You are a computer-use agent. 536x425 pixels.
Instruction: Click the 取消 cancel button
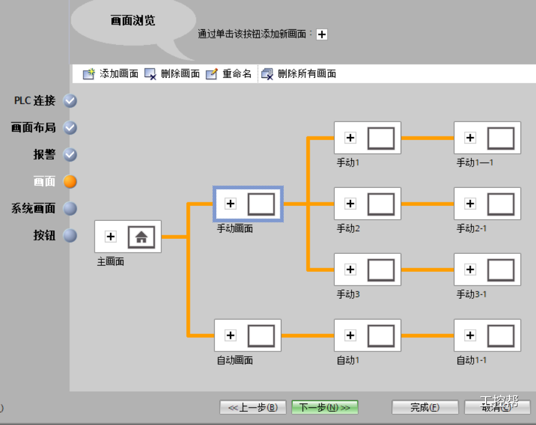(x=497, y=407)
